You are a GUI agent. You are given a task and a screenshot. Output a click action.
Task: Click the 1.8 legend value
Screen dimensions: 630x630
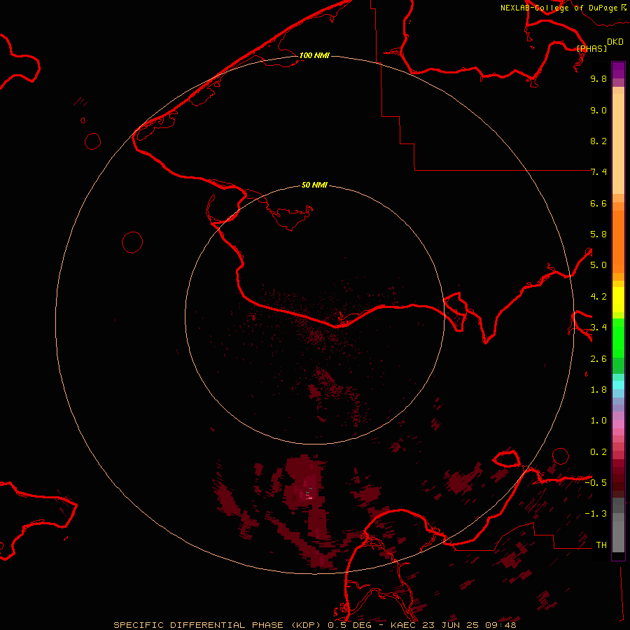pos(598,390)
